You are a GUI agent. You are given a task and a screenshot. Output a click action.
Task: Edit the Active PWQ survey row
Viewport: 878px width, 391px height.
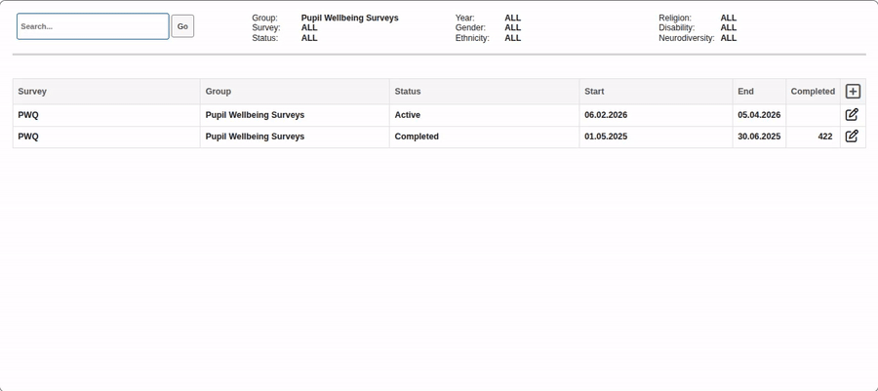tap(852, 115)
